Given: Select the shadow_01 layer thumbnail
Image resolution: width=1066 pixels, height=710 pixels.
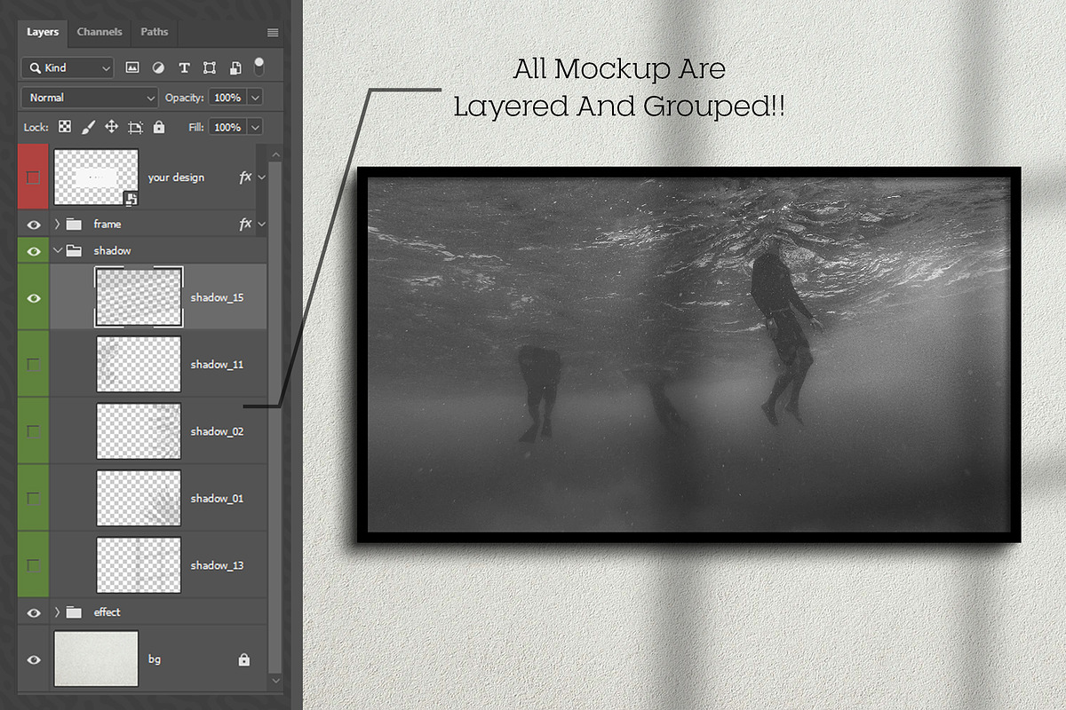Looking at the screenshot, I should (x=139, y=498).
